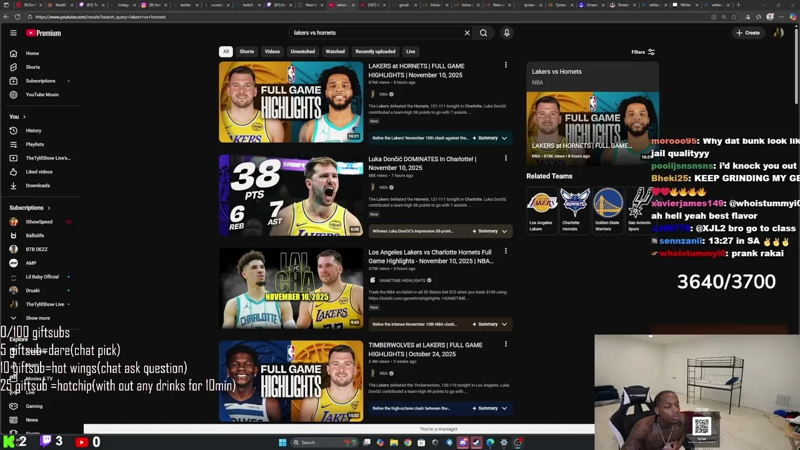The height and width of the screenshot is (450, 800).
Task: Expand Summary for Timberwolves at Lakers video
Action: coord(489,409)
